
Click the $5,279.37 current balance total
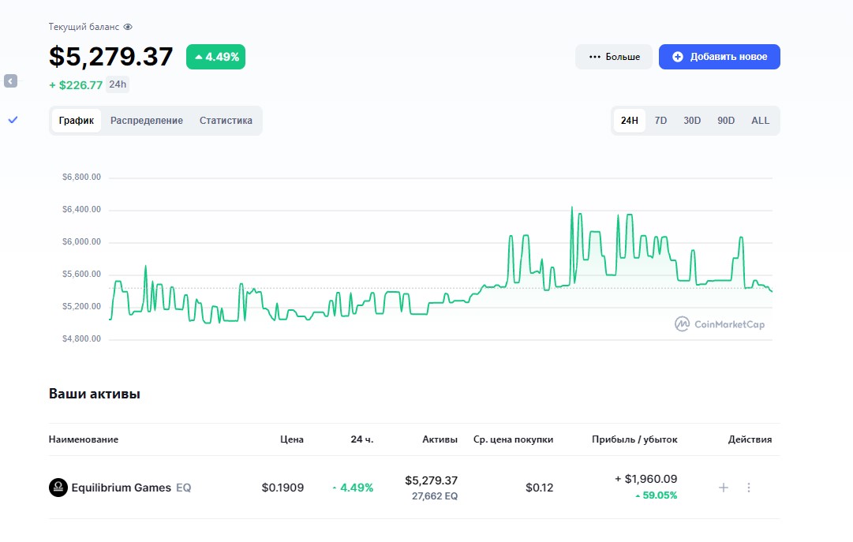111,57
